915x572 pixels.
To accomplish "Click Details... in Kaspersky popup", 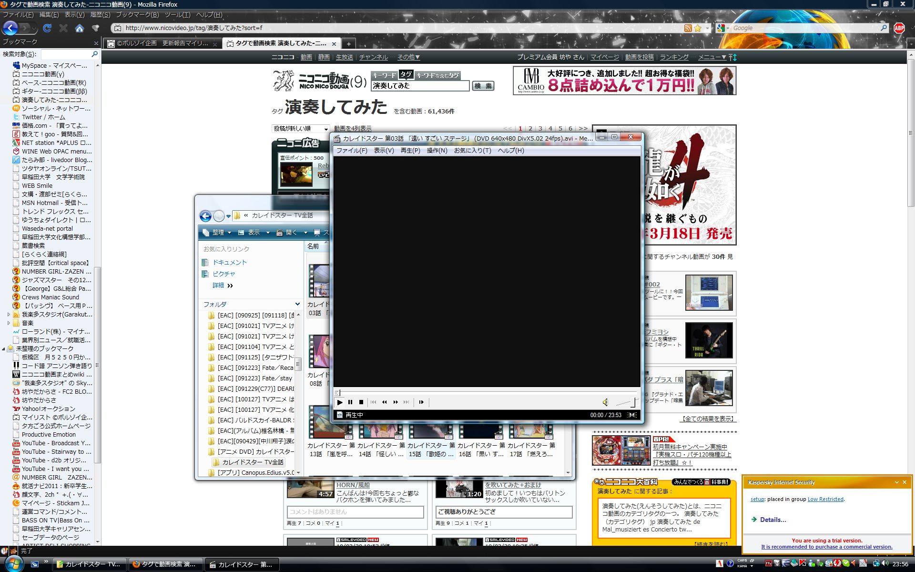I will (773, 520).
